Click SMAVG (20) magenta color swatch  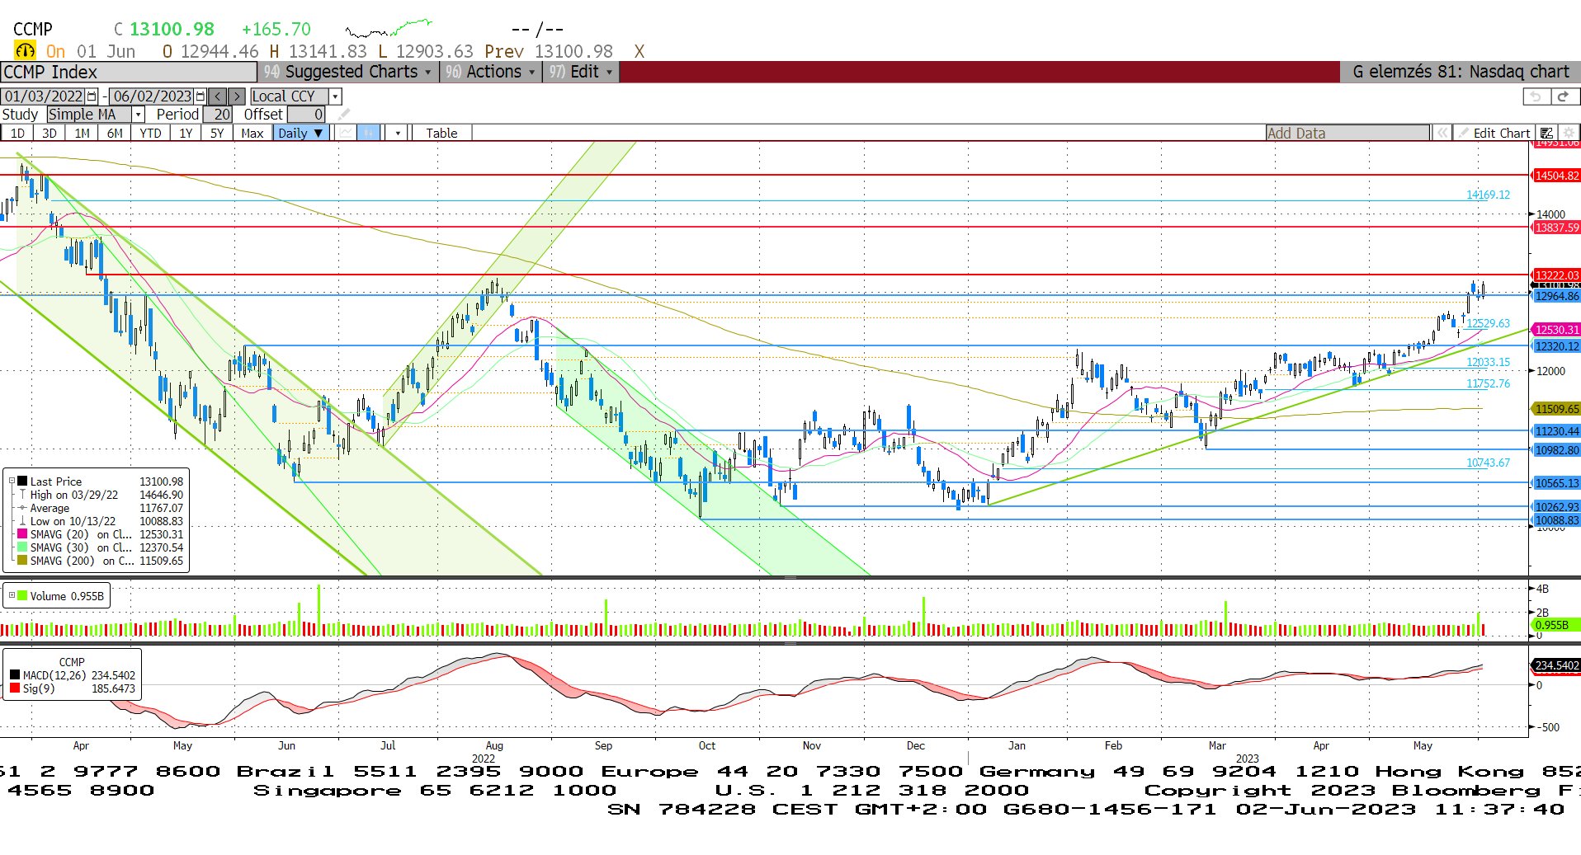(x=22, y=534)
